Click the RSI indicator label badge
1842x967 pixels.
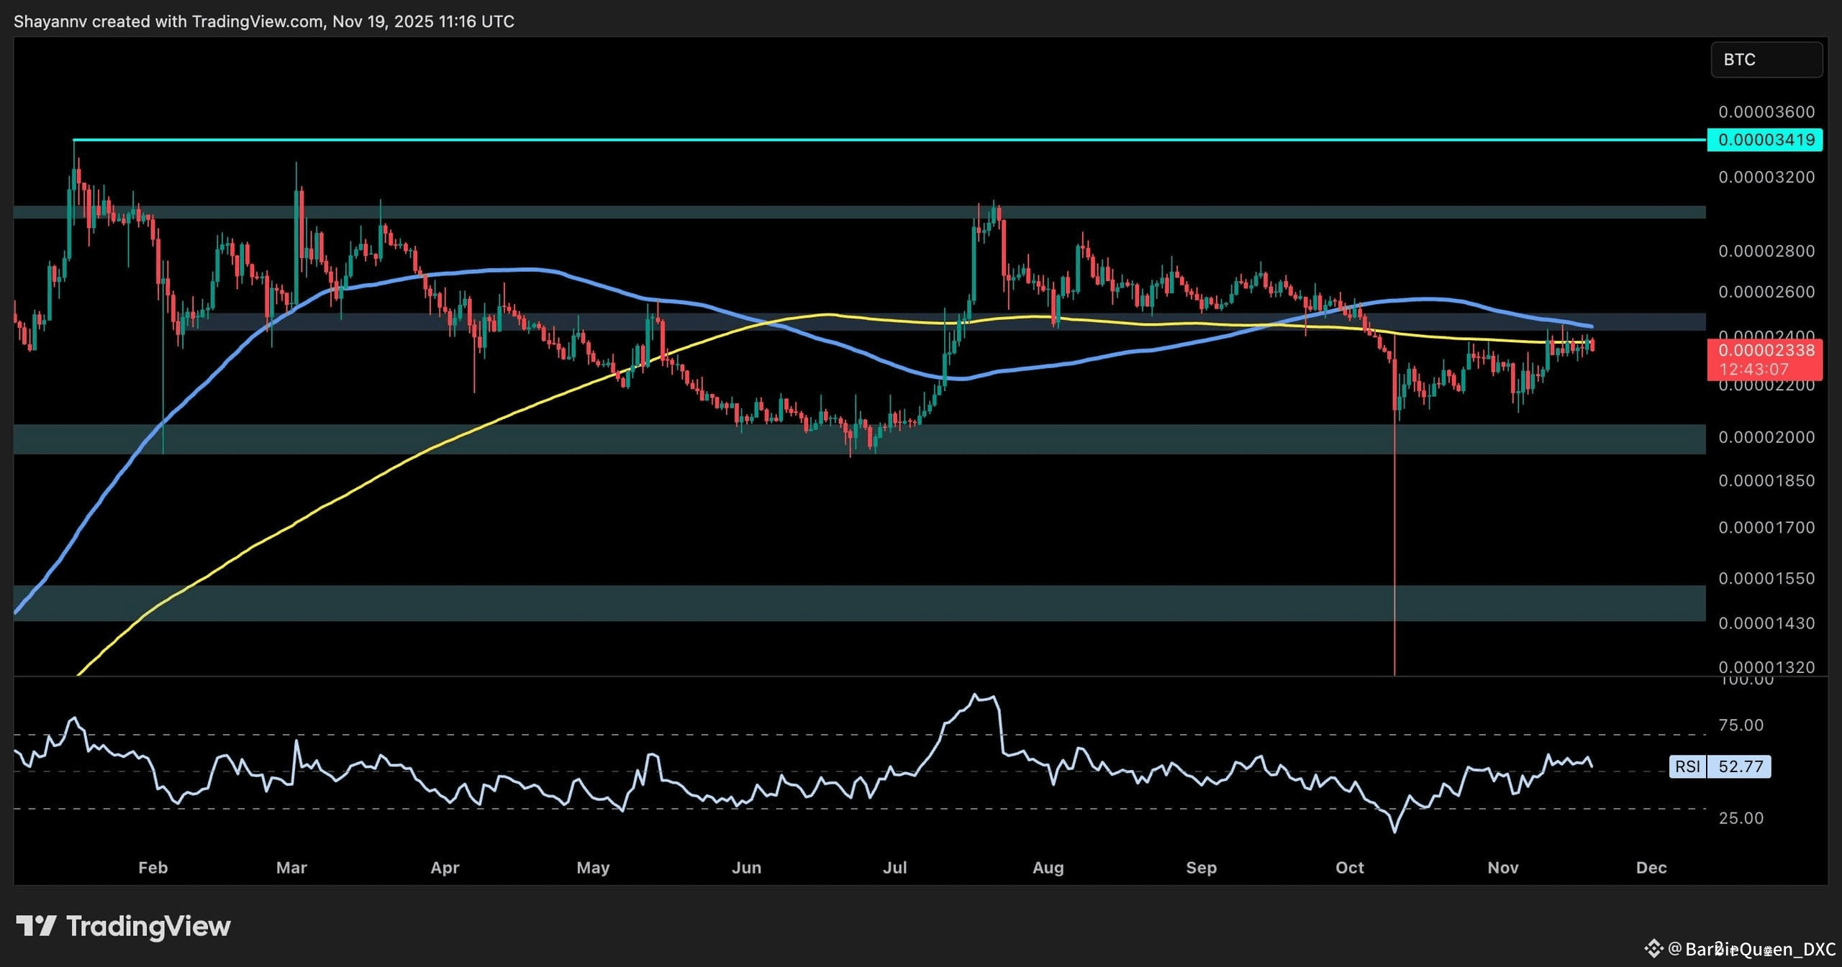(x=1687, y=766)
